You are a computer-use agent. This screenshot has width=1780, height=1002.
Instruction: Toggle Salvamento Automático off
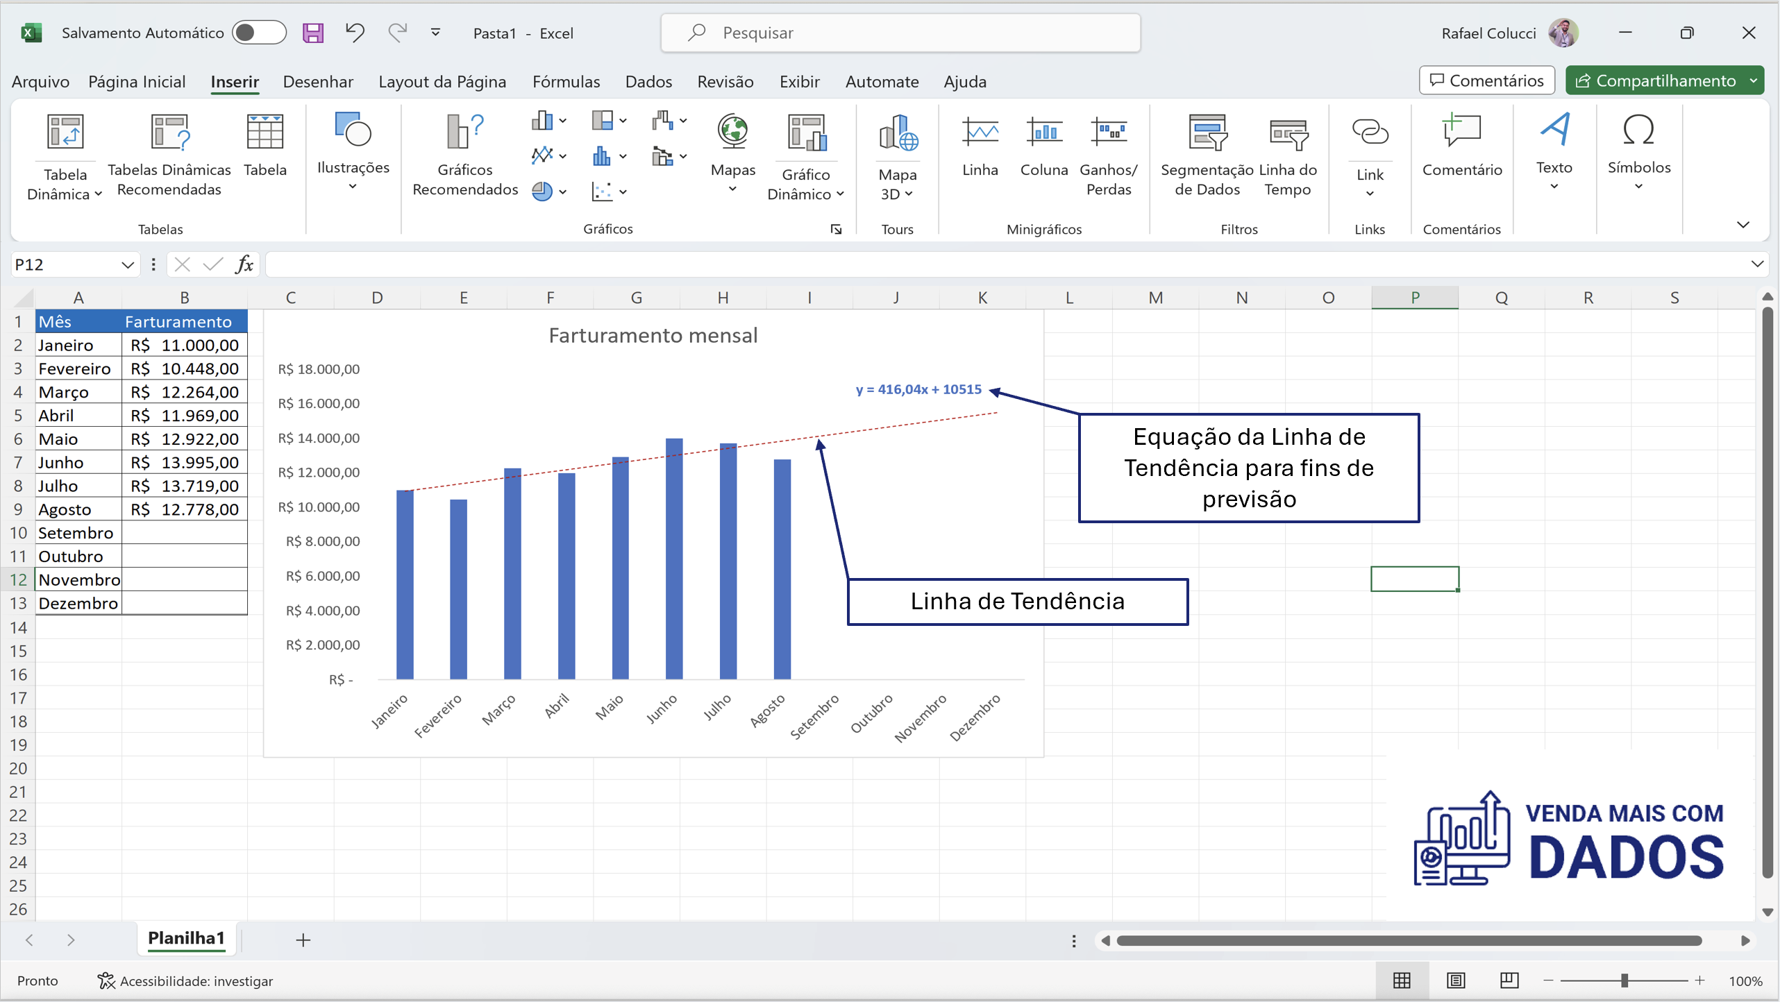click(259, 33)
